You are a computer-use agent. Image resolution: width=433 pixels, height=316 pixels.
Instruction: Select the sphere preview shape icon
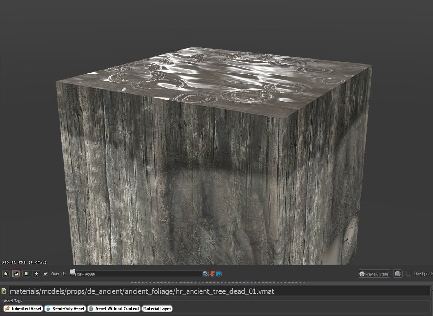6,274
